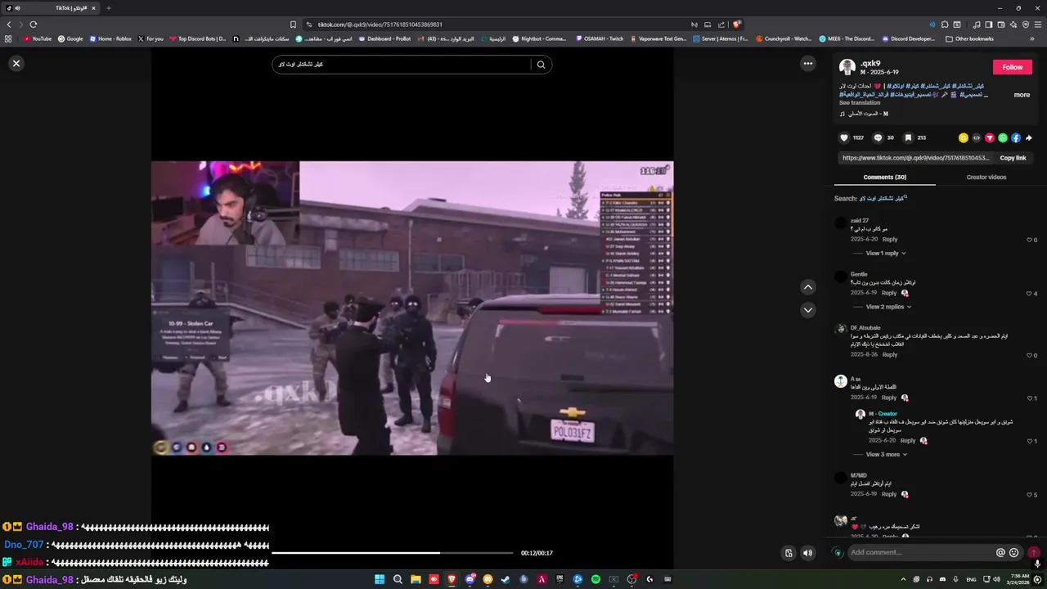This screenshot has width=1047, height=589.
Task: Reload the page in browser
Action: [33, 25]
